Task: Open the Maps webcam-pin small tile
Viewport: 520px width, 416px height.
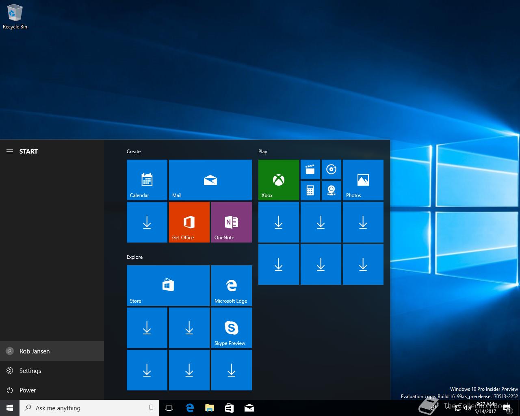Action: coord(331,191)
